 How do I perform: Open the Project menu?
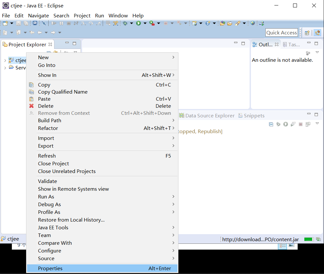[x=82, y=16]
